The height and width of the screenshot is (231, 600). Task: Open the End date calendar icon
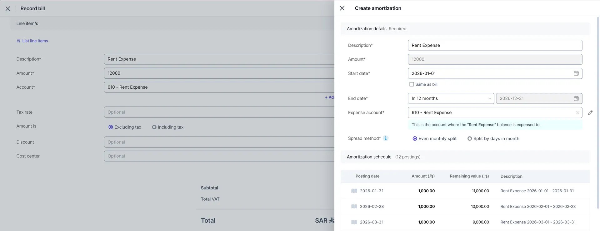pos(576,98)
